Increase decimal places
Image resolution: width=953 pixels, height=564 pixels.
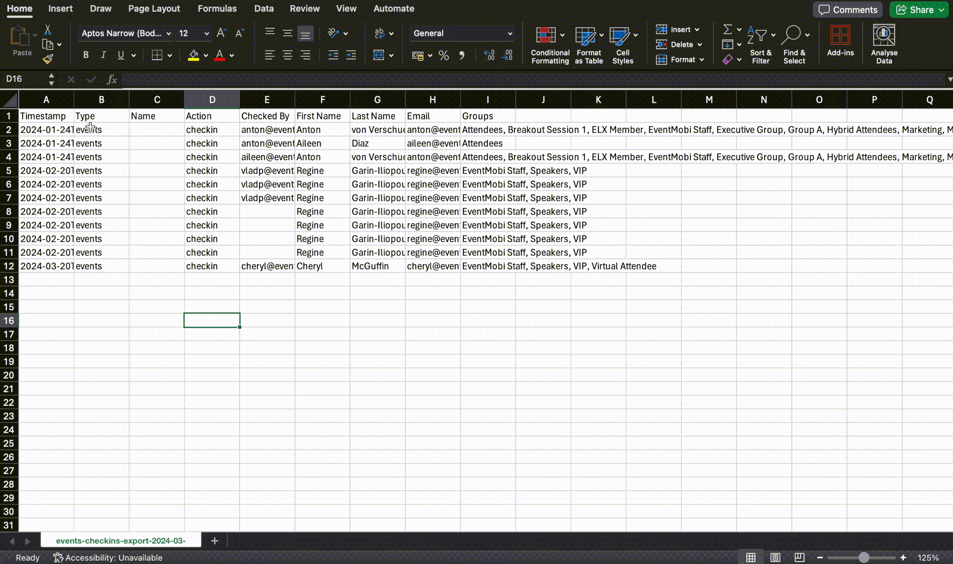pyautogui.click(x=489, y=55)
